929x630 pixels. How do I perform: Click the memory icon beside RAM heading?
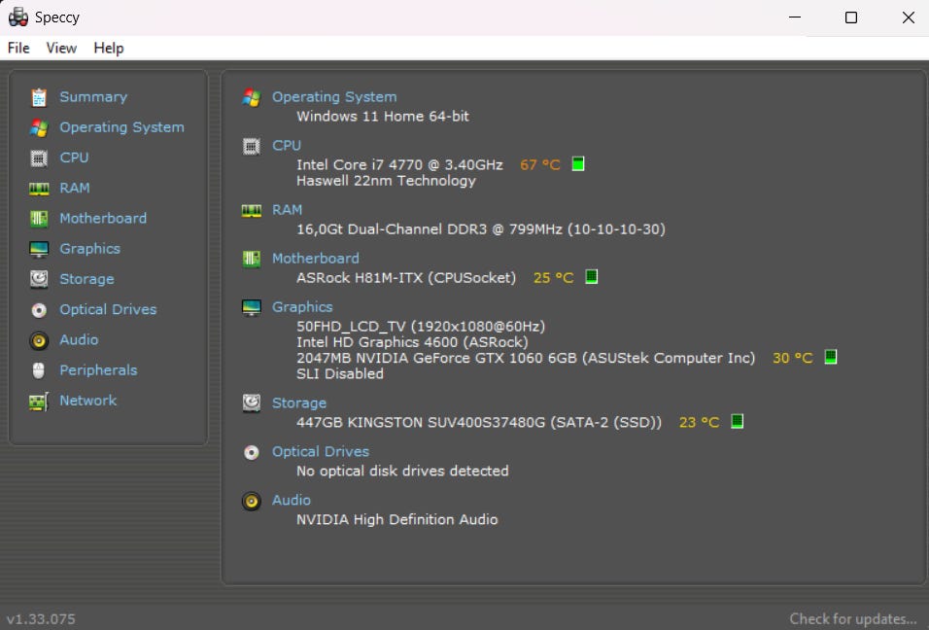[252, 210]
